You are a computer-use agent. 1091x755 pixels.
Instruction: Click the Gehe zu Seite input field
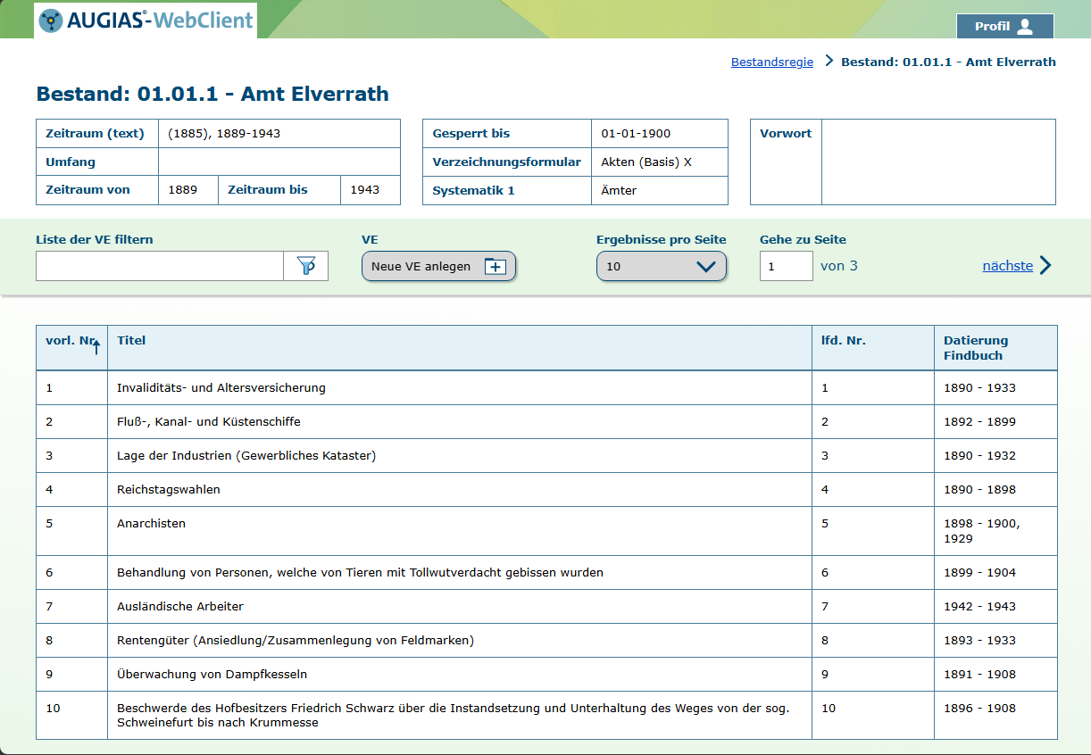(787, 266)
